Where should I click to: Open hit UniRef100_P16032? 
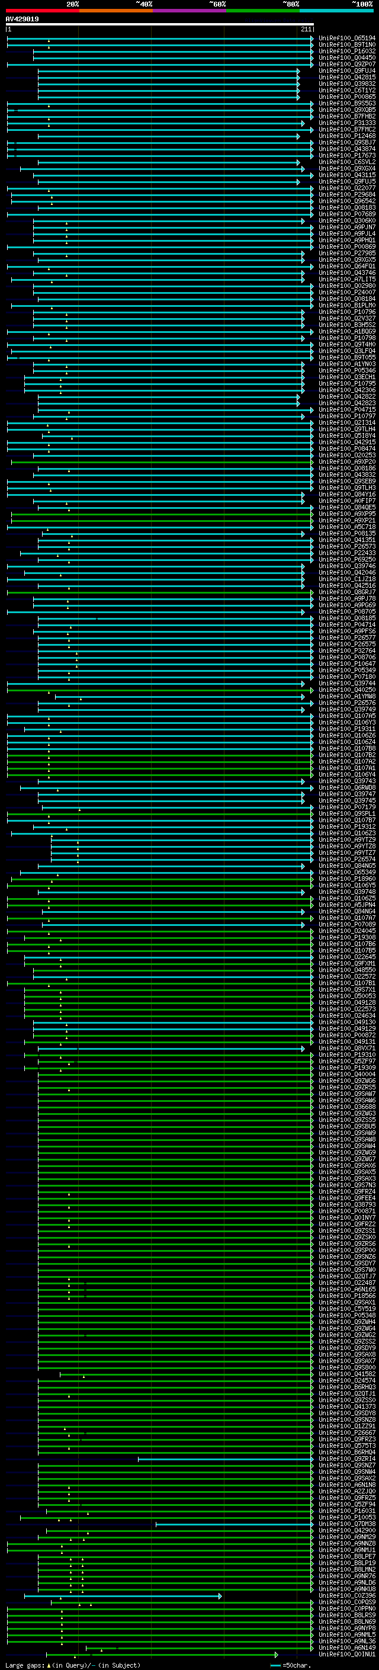click(347, 51)
